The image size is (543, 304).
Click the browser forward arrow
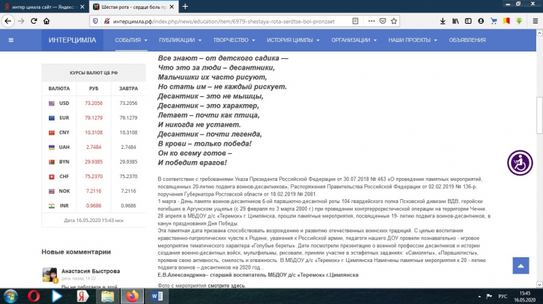[21, 21]
